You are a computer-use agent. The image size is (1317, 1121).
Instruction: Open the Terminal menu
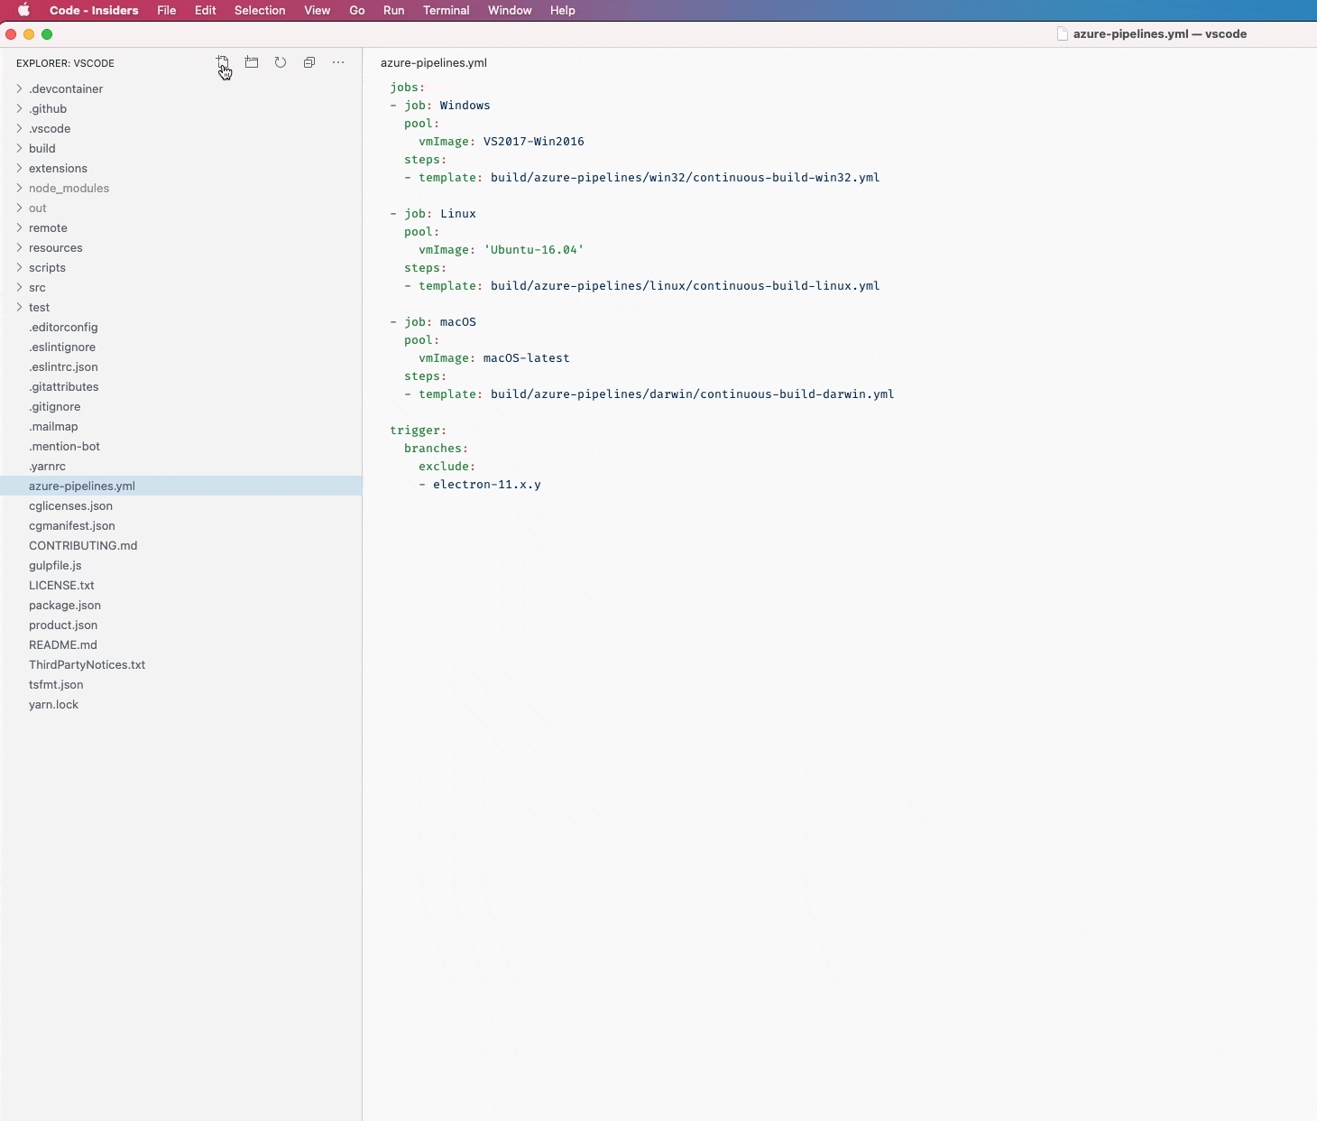point(447,10)
